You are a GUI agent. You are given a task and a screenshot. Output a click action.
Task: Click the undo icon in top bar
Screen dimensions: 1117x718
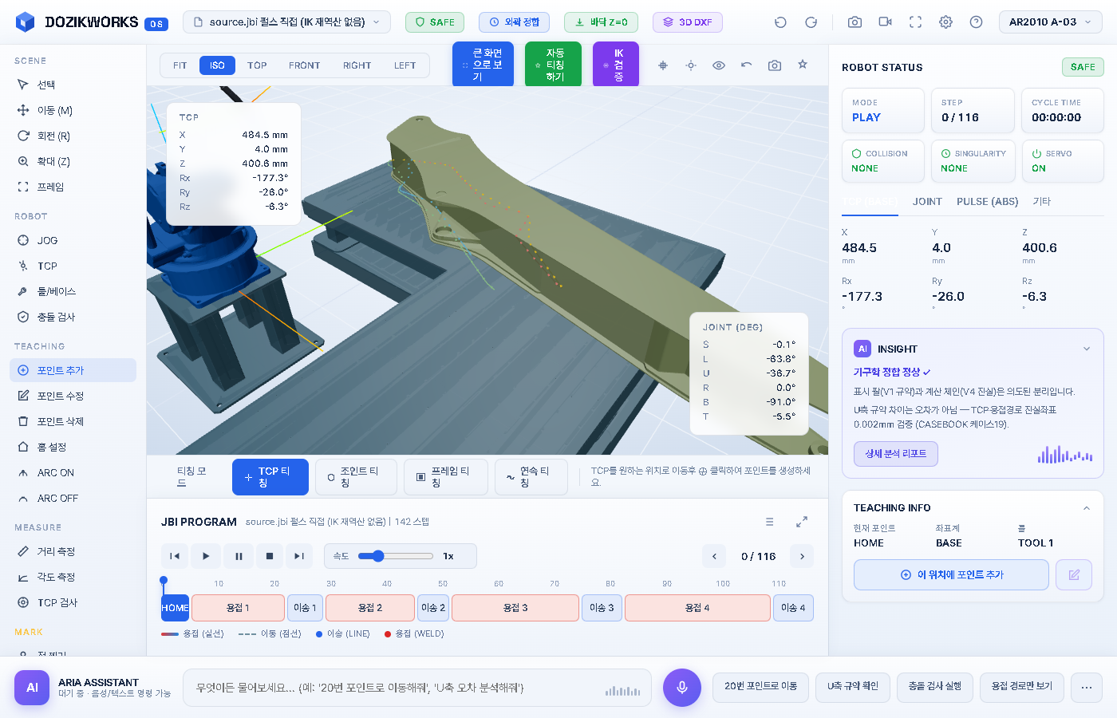[780, 22]
